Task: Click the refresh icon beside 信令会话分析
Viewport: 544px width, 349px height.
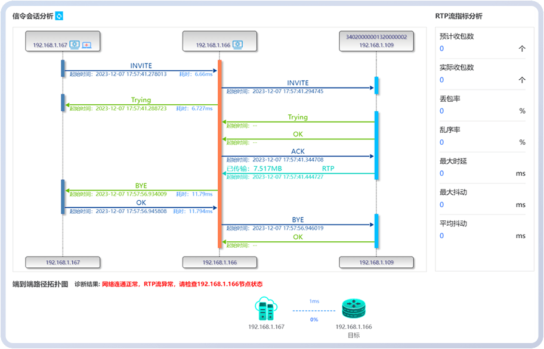Action: point(59,16)
